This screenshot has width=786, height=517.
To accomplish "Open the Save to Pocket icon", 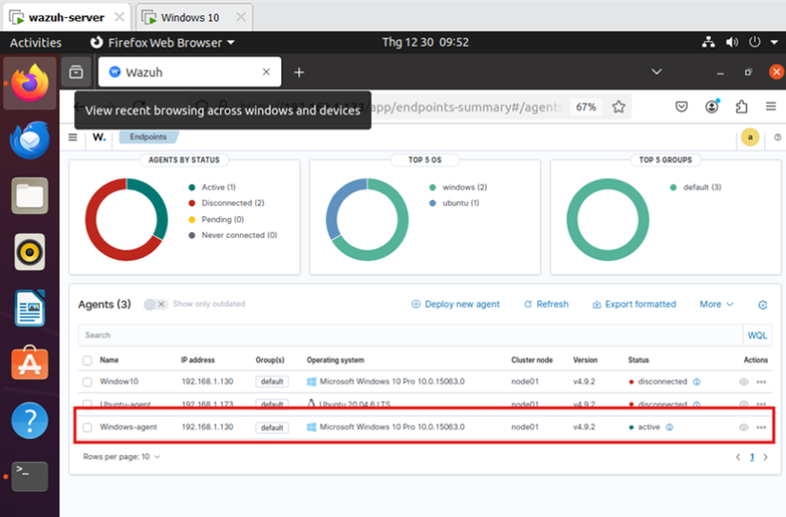I will click(681, 107).
